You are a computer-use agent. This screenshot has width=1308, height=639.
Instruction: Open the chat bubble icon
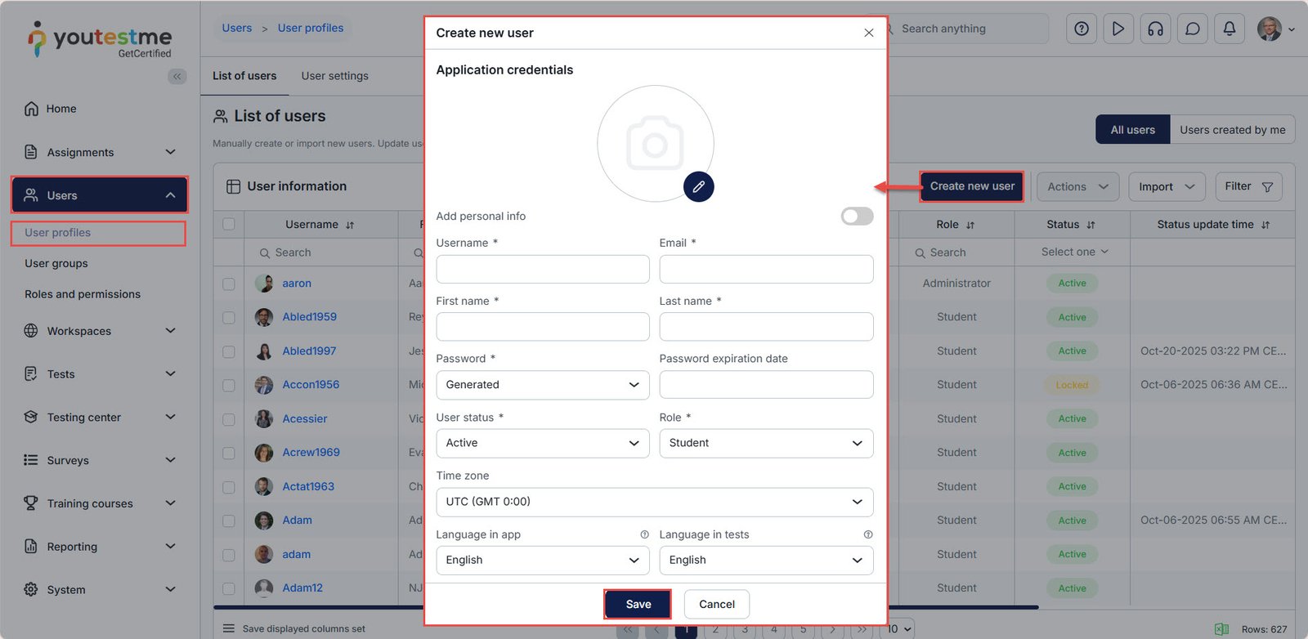[1193, 29]
